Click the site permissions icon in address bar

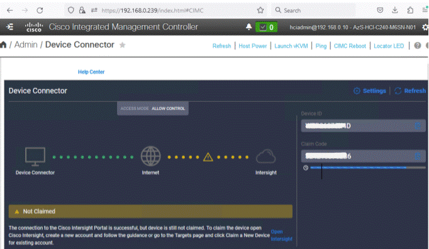tap(94, 11)
